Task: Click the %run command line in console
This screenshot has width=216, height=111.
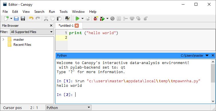Action: (x=128, y=81)
